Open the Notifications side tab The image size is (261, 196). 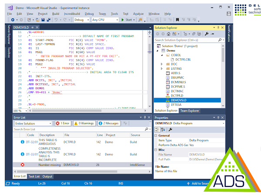(x=229, y=34)
